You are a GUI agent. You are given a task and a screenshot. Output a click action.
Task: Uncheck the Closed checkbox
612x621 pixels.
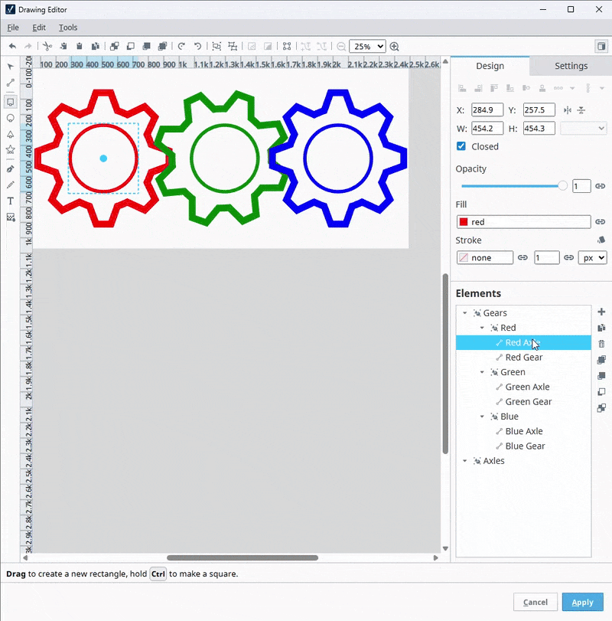460,146
